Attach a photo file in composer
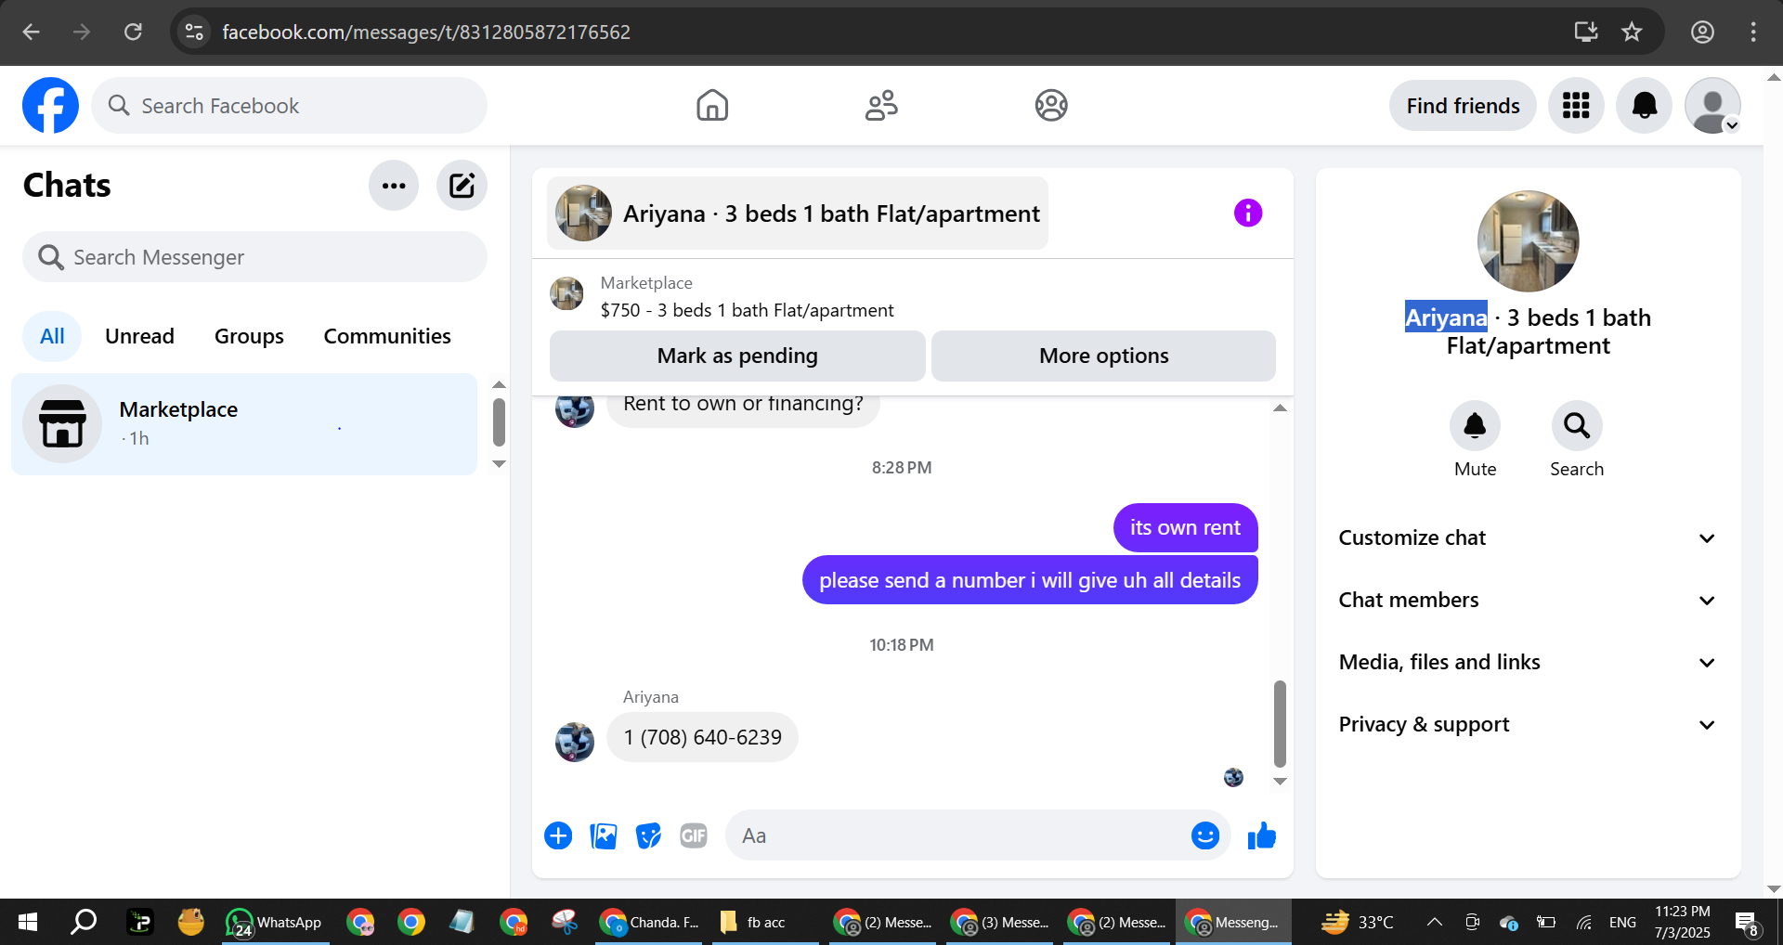 click(604, 835)
